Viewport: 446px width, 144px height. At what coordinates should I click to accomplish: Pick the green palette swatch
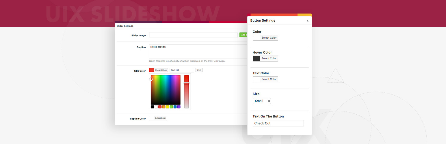point(171,107)
